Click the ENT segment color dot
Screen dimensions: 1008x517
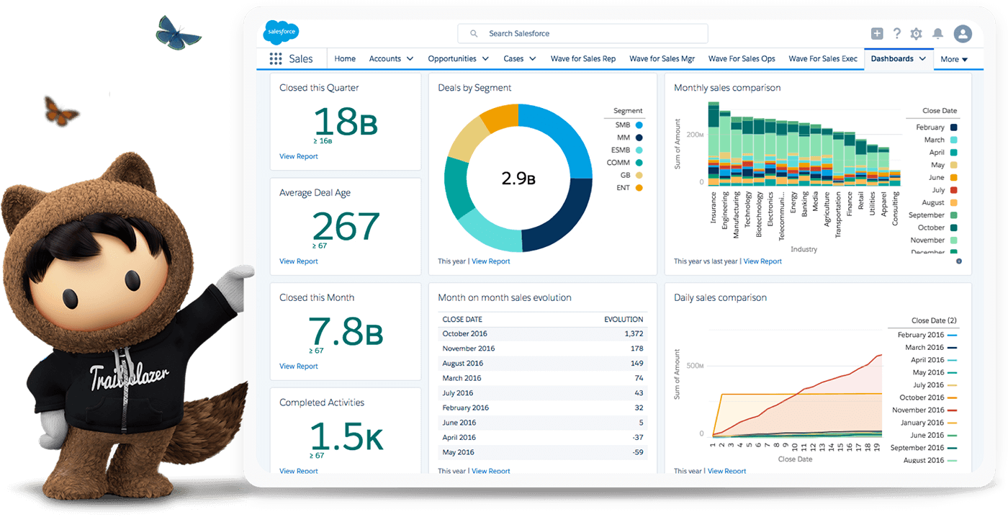[639, 188]
